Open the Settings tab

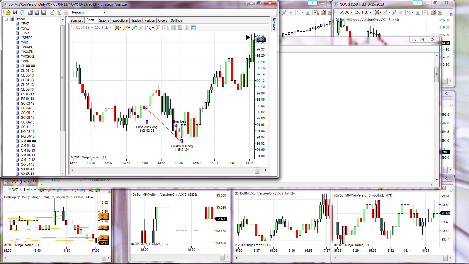point(176,21)
